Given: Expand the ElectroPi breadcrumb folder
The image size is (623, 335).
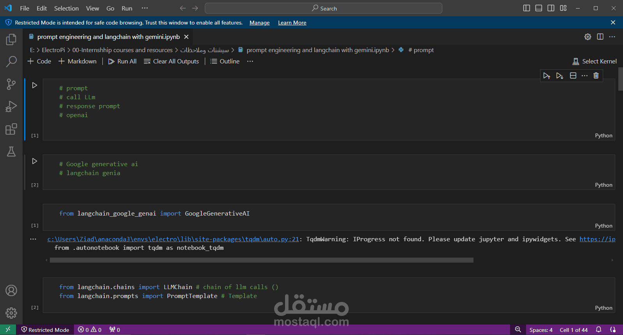Looking at the screenshot, I should (x=53, y=50).
